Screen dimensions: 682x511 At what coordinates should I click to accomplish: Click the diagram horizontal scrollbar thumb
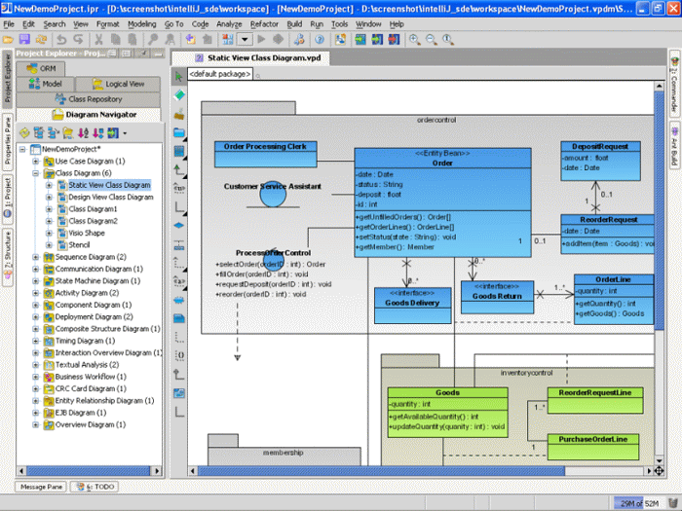point(382,471)
